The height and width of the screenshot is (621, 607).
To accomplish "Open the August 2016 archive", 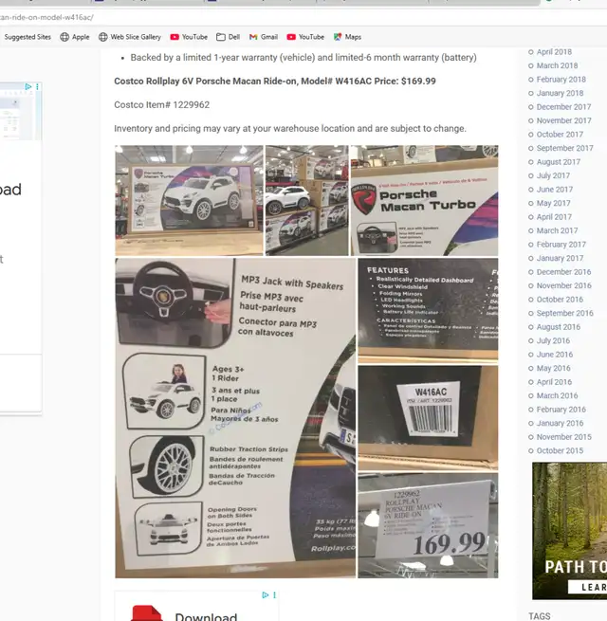I will click(x=558, y=327).
